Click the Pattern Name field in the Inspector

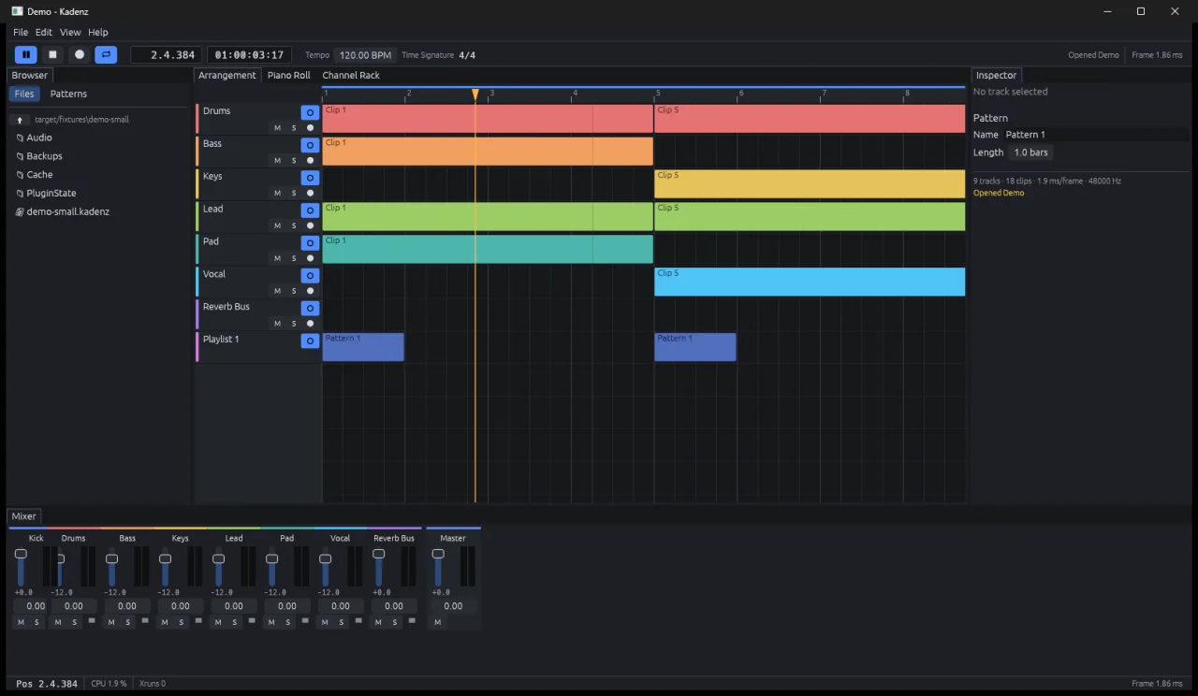[1096, 135]
